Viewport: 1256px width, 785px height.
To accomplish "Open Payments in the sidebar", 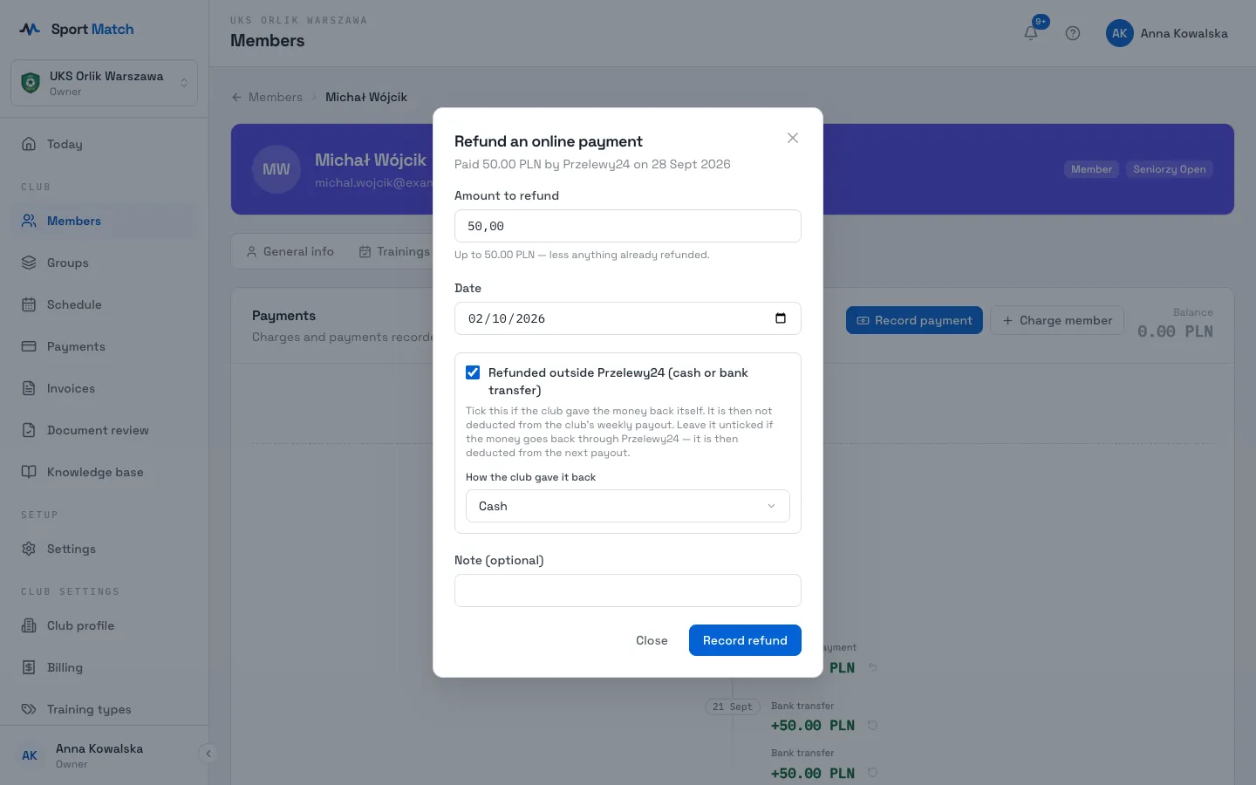I will [x=105, y=346].
